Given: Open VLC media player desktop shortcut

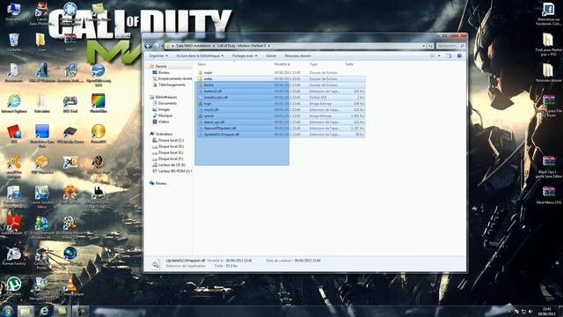Looking at the screenshot, I should click(70, 286).
